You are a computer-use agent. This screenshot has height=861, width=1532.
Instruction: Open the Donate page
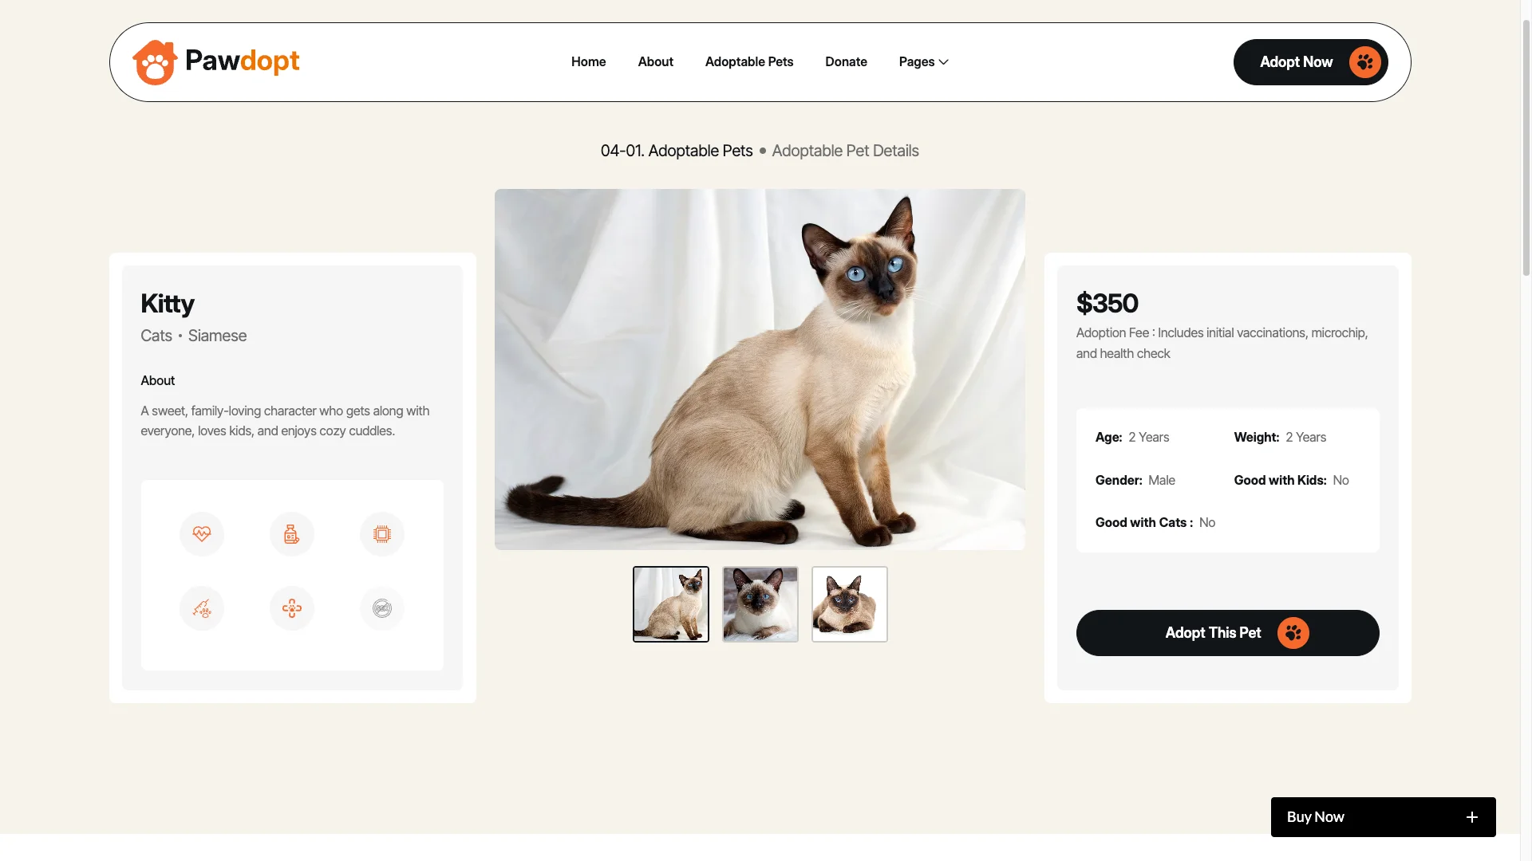tap(846, 62)
